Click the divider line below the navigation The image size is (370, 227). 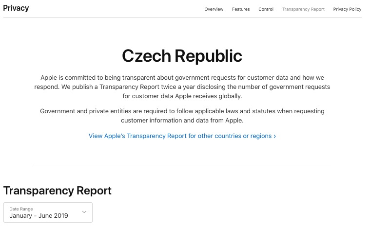pos(182,18)
